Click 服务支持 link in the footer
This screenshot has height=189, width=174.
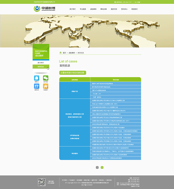tap(94, 180)
